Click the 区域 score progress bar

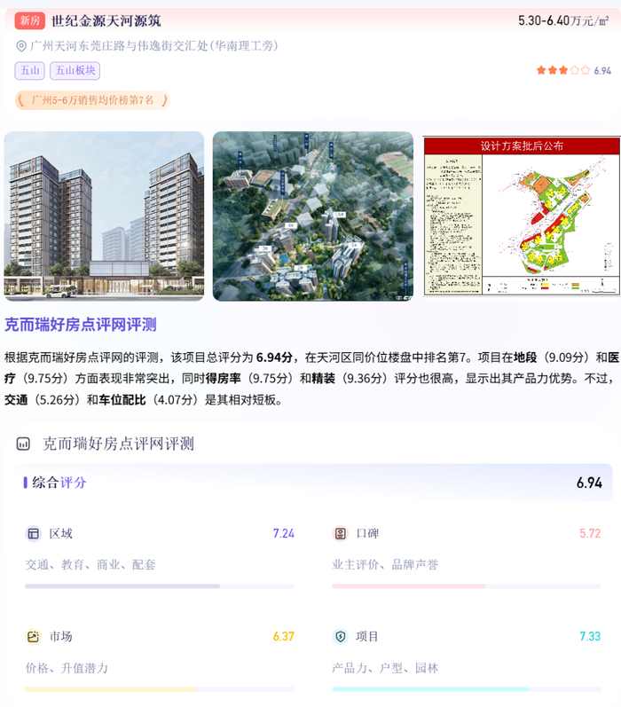pyautogui.click(x=160, y=586)
